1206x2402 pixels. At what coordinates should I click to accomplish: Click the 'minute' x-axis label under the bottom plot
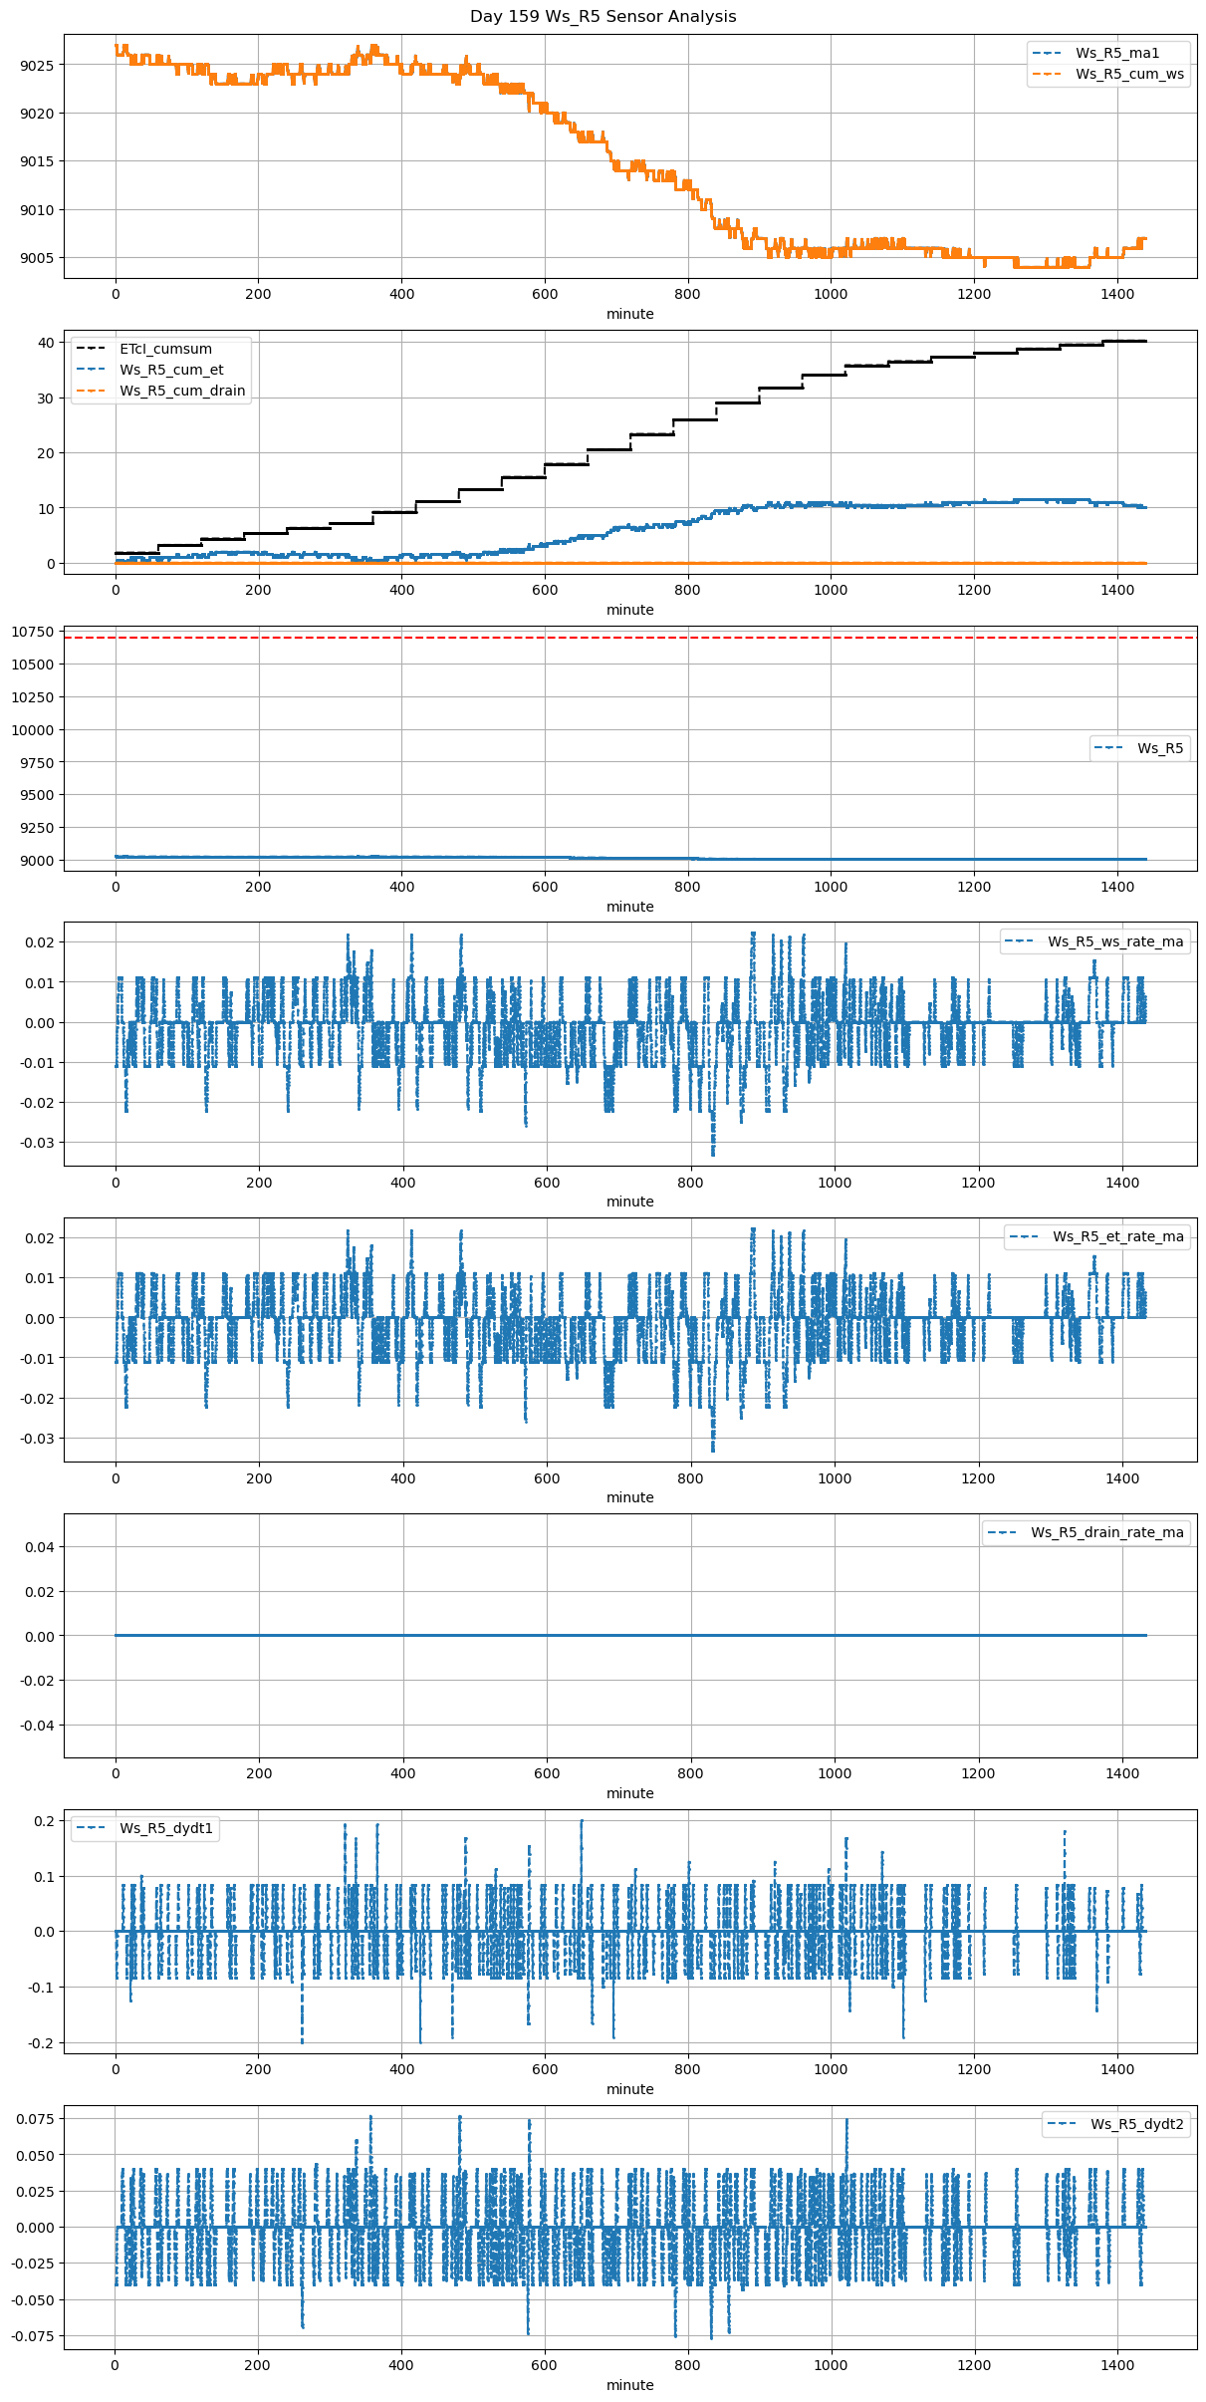tap(629, 2385)
